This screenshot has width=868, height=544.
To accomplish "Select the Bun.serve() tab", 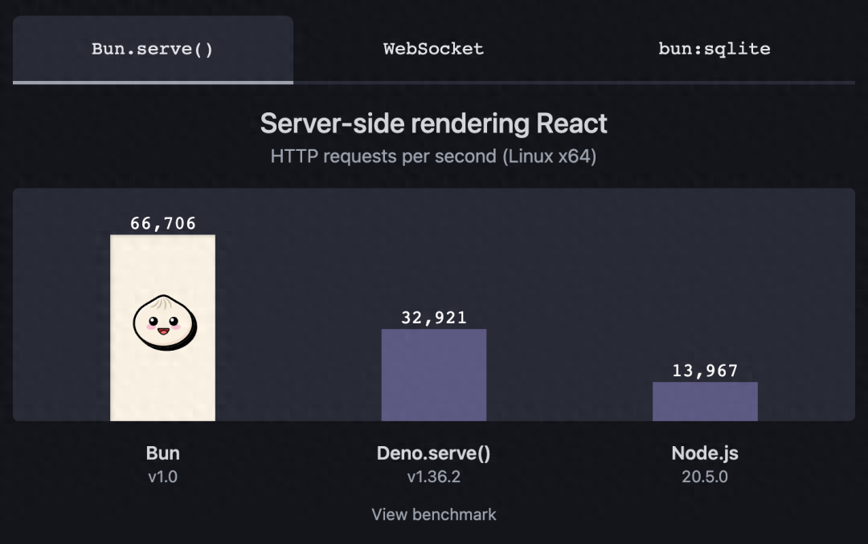I will [x=153, y=49].
